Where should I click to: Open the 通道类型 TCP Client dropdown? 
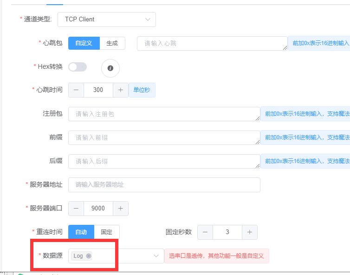click(106, 20)
